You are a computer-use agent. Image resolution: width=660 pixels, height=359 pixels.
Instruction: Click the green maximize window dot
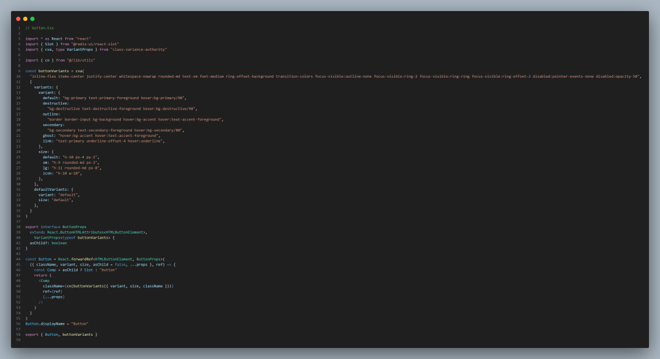[x=32, y=19]
